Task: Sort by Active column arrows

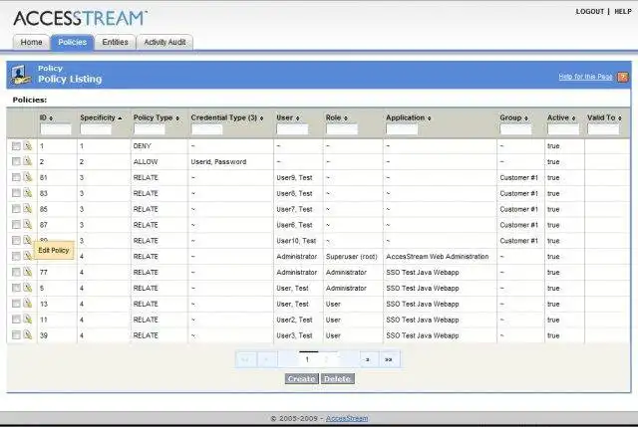Action: click(573, 118)
